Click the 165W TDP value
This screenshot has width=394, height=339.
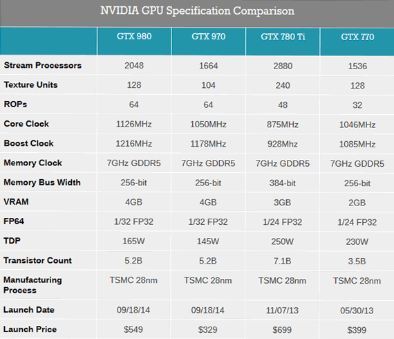coord(133,241)
